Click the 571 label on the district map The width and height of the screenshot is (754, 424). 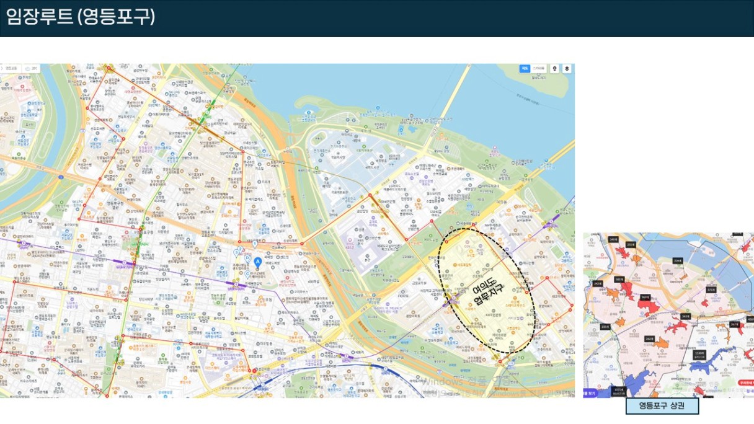711,289
